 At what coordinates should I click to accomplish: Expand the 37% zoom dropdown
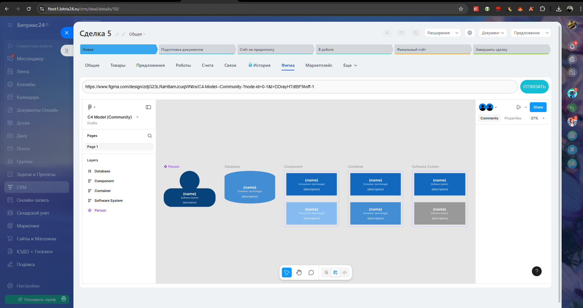point(538,118)
